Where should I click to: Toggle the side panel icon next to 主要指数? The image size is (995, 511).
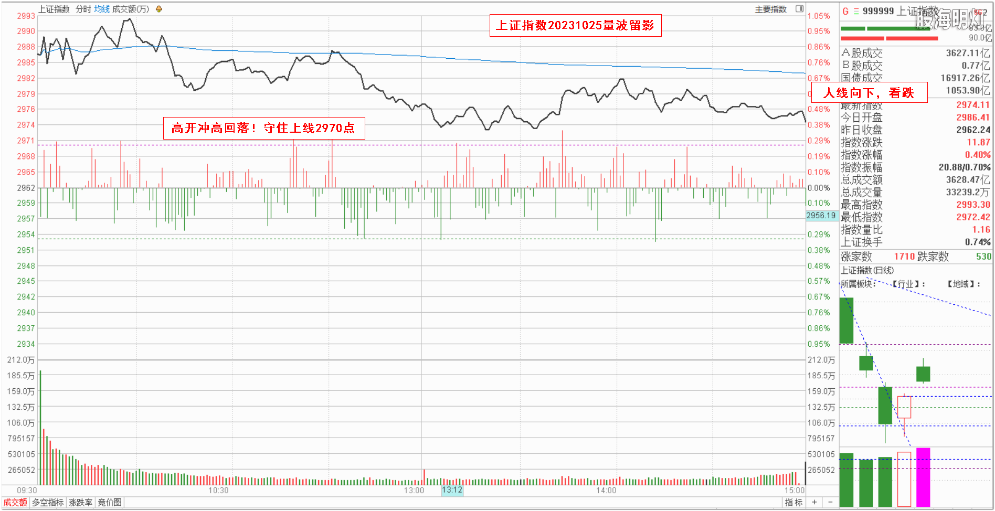[x=799, y=8]
